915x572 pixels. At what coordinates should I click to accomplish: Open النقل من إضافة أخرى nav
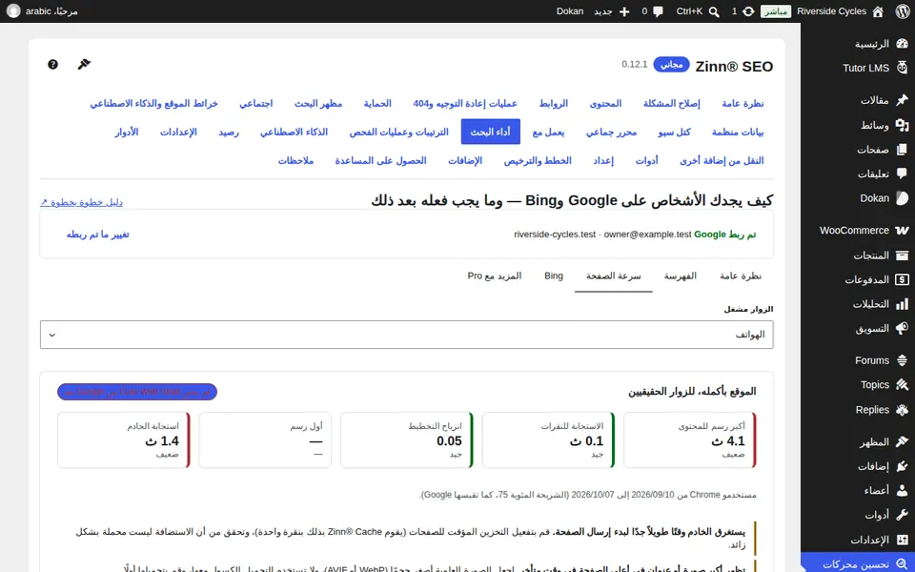pyautogui.click(x=722, y=160)
